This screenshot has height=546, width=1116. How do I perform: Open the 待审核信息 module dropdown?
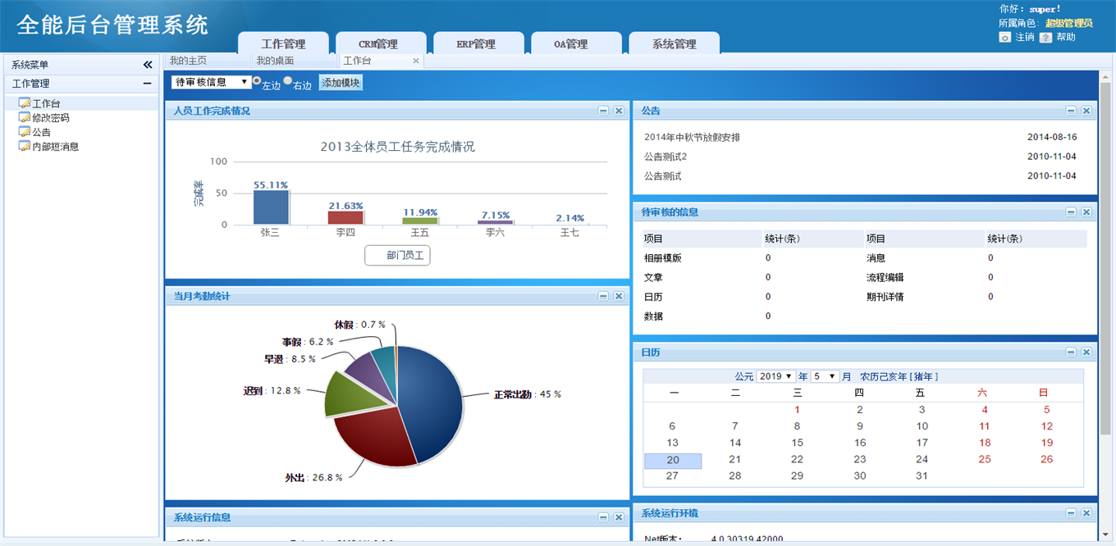[212, 82]
